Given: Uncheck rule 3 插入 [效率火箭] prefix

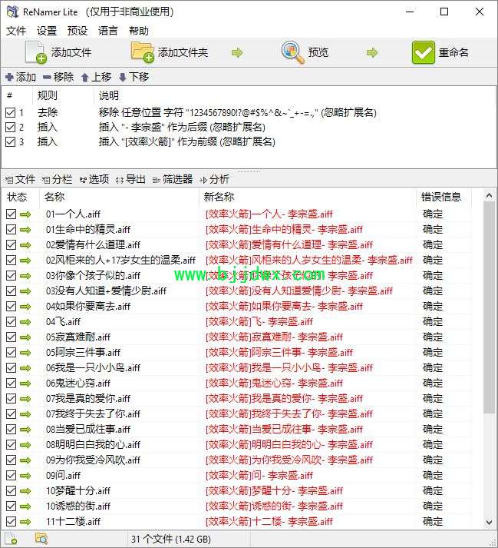Looking at the screenshot, I should point(11,142).
